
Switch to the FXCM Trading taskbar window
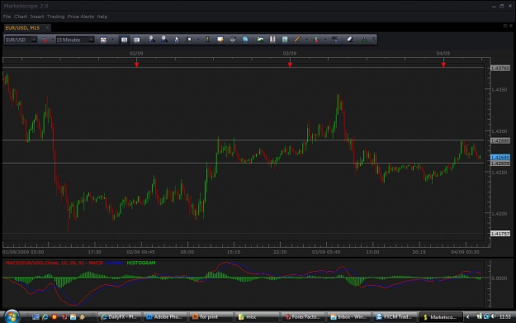tap(395, 316)
